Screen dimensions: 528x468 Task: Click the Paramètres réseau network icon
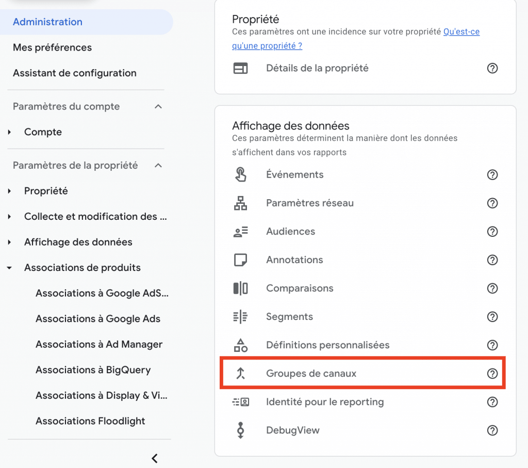[240, 203]
